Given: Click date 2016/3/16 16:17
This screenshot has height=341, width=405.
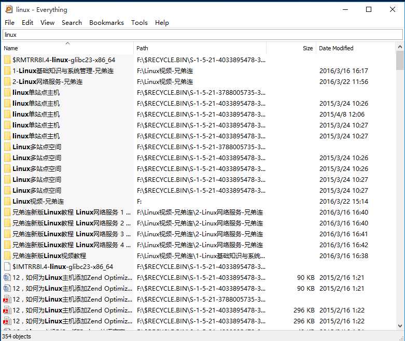Looking at the screenshot, I should [x=343, y=70].
